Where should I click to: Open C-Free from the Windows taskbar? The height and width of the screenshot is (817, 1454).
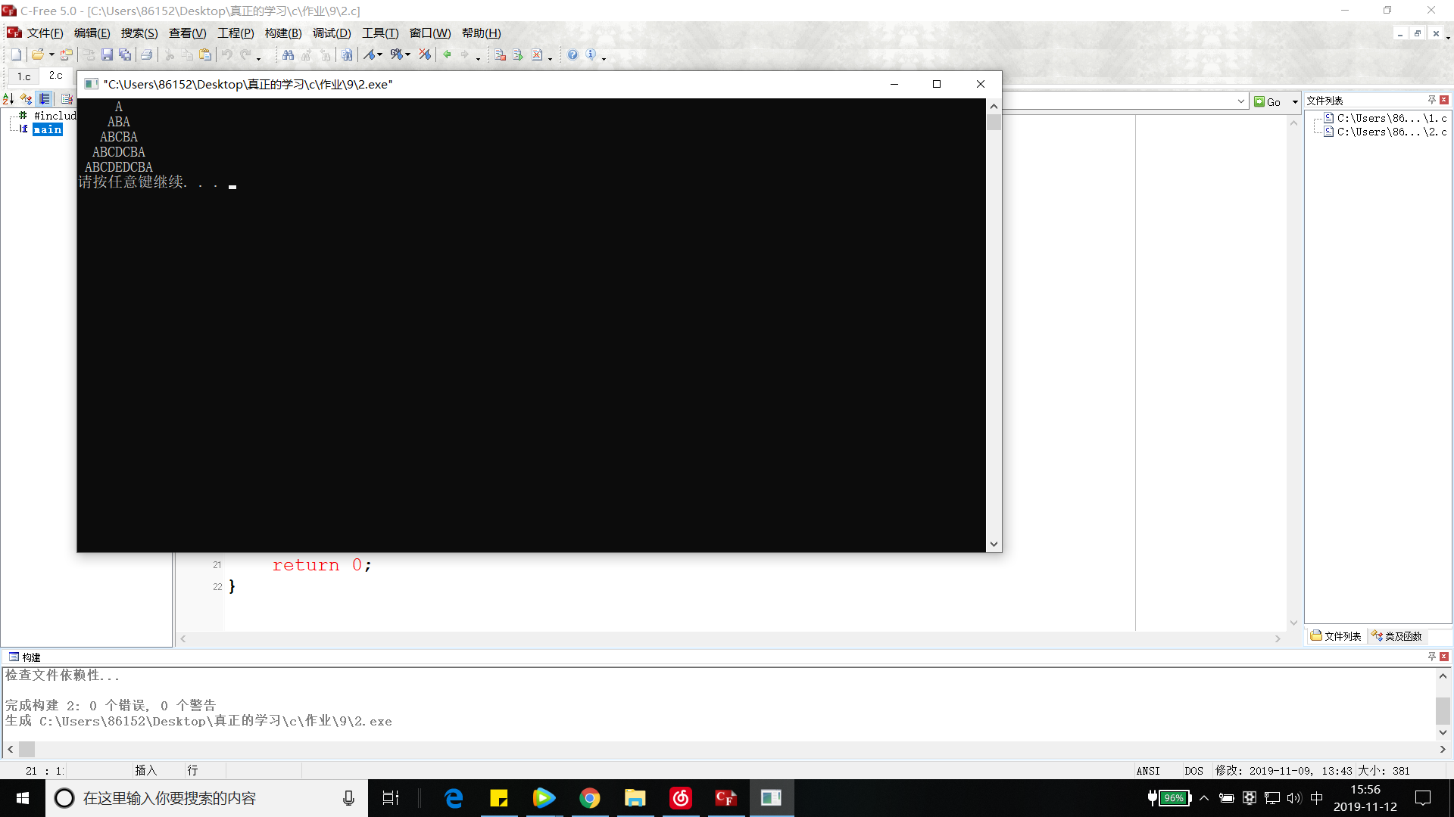[x=725, y=798]
